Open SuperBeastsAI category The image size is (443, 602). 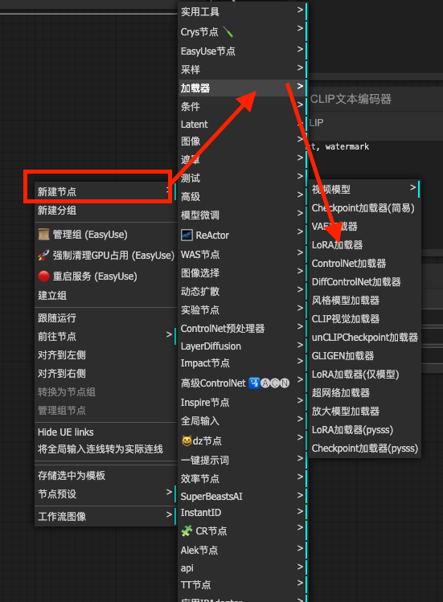(243, 496)
